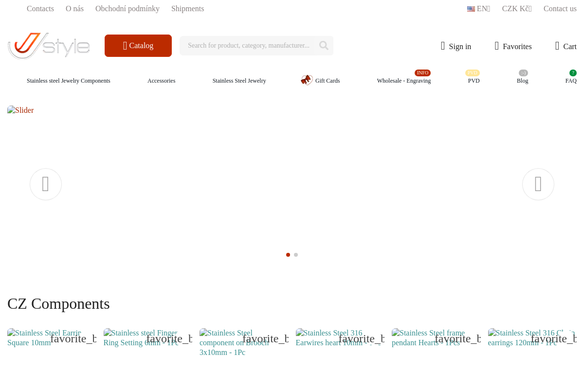
Task: Click into the product search field
Action: tap(248, 46)
